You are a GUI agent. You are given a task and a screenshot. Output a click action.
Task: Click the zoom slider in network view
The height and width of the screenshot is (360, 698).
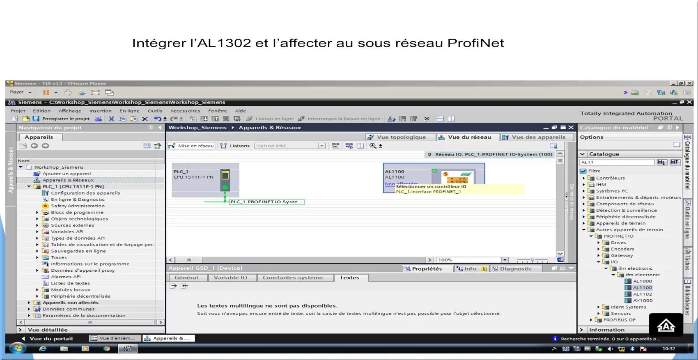532,260
